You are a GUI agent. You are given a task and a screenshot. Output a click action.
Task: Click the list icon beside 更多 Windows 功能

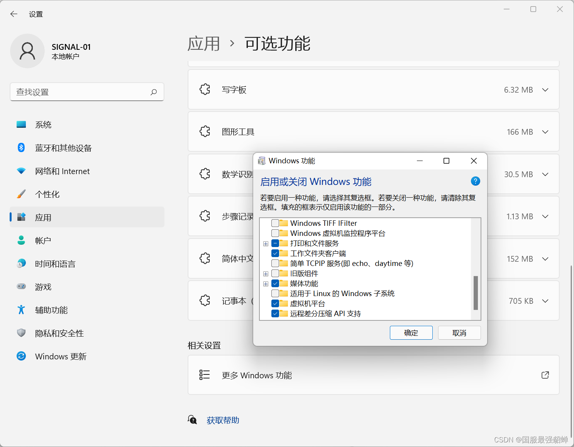point(205,375)
